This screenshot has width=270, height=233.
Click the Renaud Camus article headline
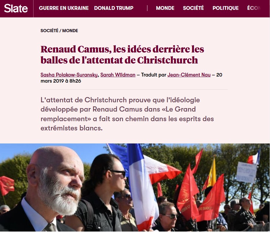click(122, 54)
